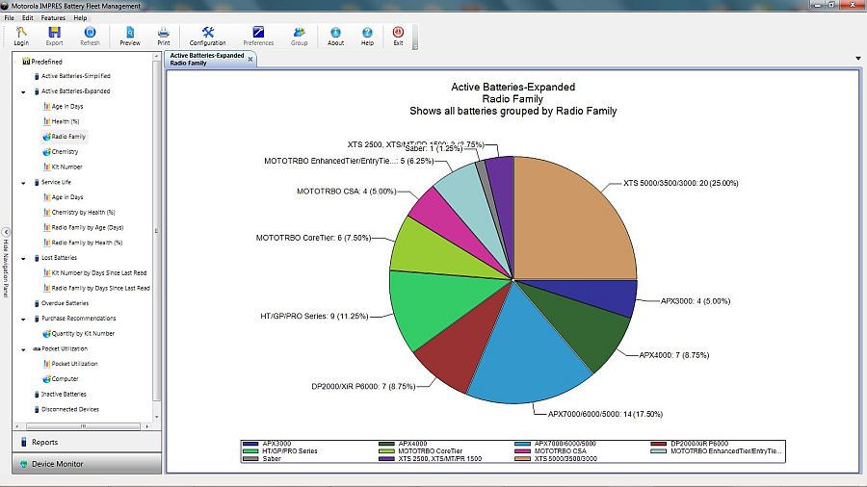
Task: Click the DP2000/XiR P6000 pie label
Action: 363,387
